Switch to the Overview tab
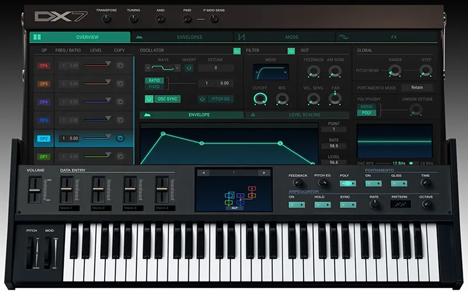Image resolution: width=468 pixels, height=292 pixels. (80, 37)
